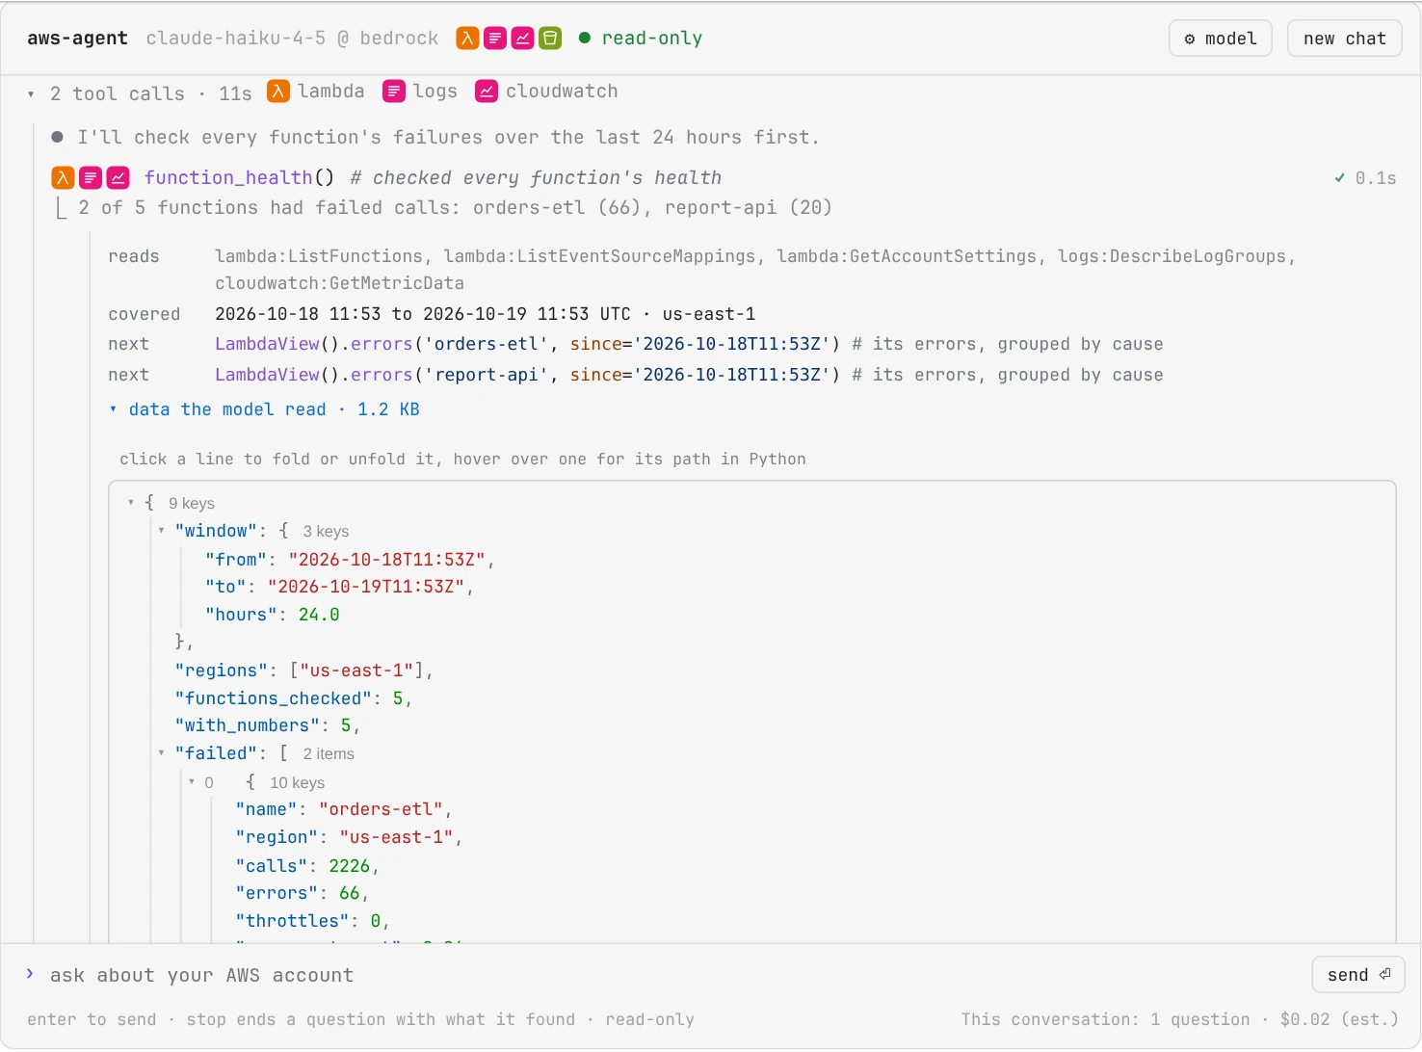This screenshot has height=1052, width=1422.
Task: Fold the root JSON object with 9 keys
Action: pos(131,503)
